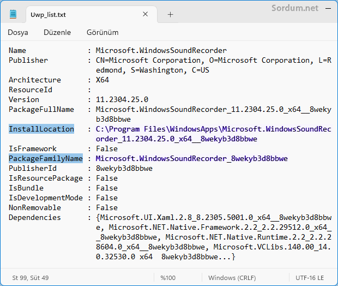Click the Microsoft.UI.Xaml.2.8 dependency line
Viewport: 338px width, 286px height.
click(213, 218)
